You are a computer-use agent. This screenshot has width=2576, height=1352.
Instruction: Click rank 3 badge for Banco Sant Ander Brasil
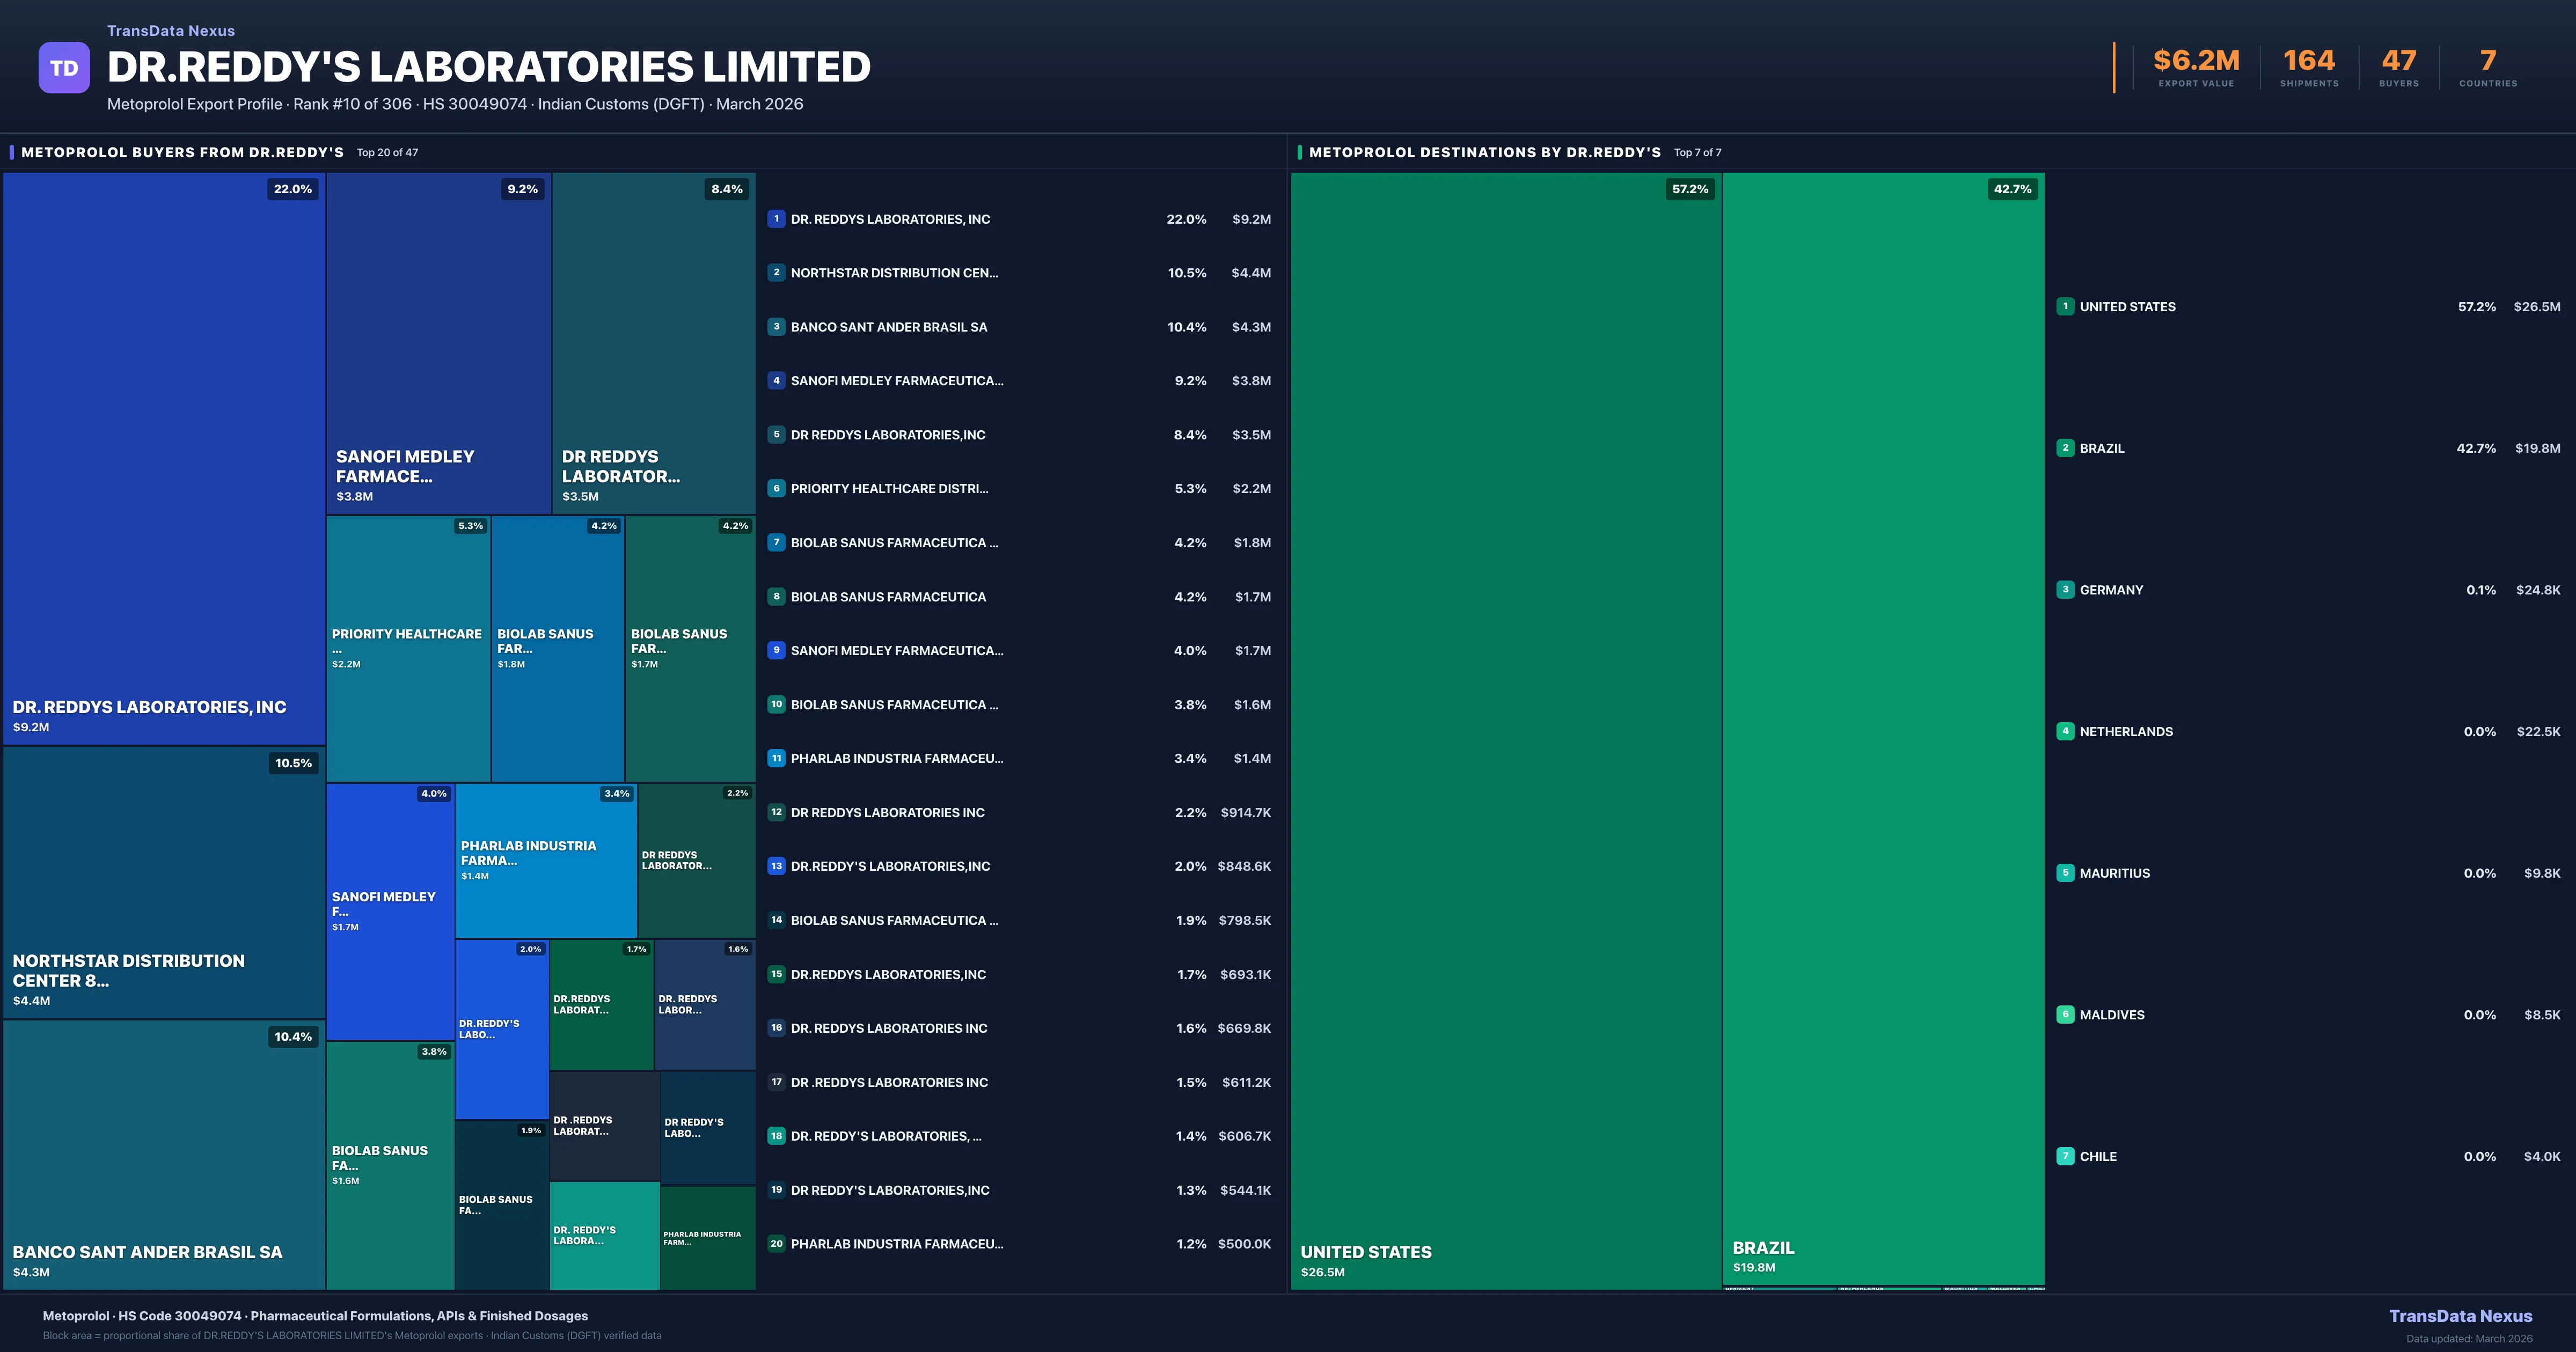point(776,327)
